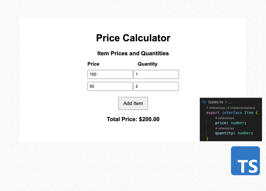Select the price input containing 100
This screenshot has width=266, height=191.
click(x=110, y=74)
